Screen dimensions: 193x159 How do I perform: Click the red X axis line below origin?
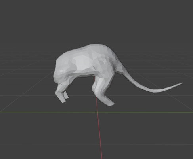click(x=99, y=134)
